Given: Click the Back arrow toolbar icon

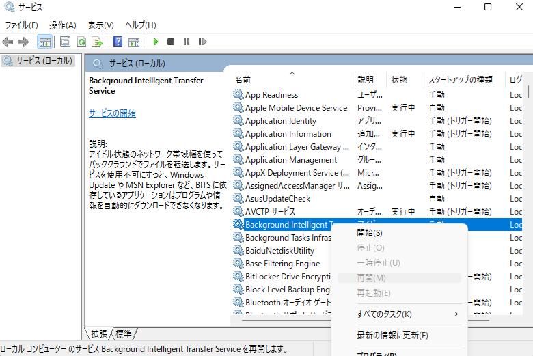Looking at the screenshot, I should [8, 42].
